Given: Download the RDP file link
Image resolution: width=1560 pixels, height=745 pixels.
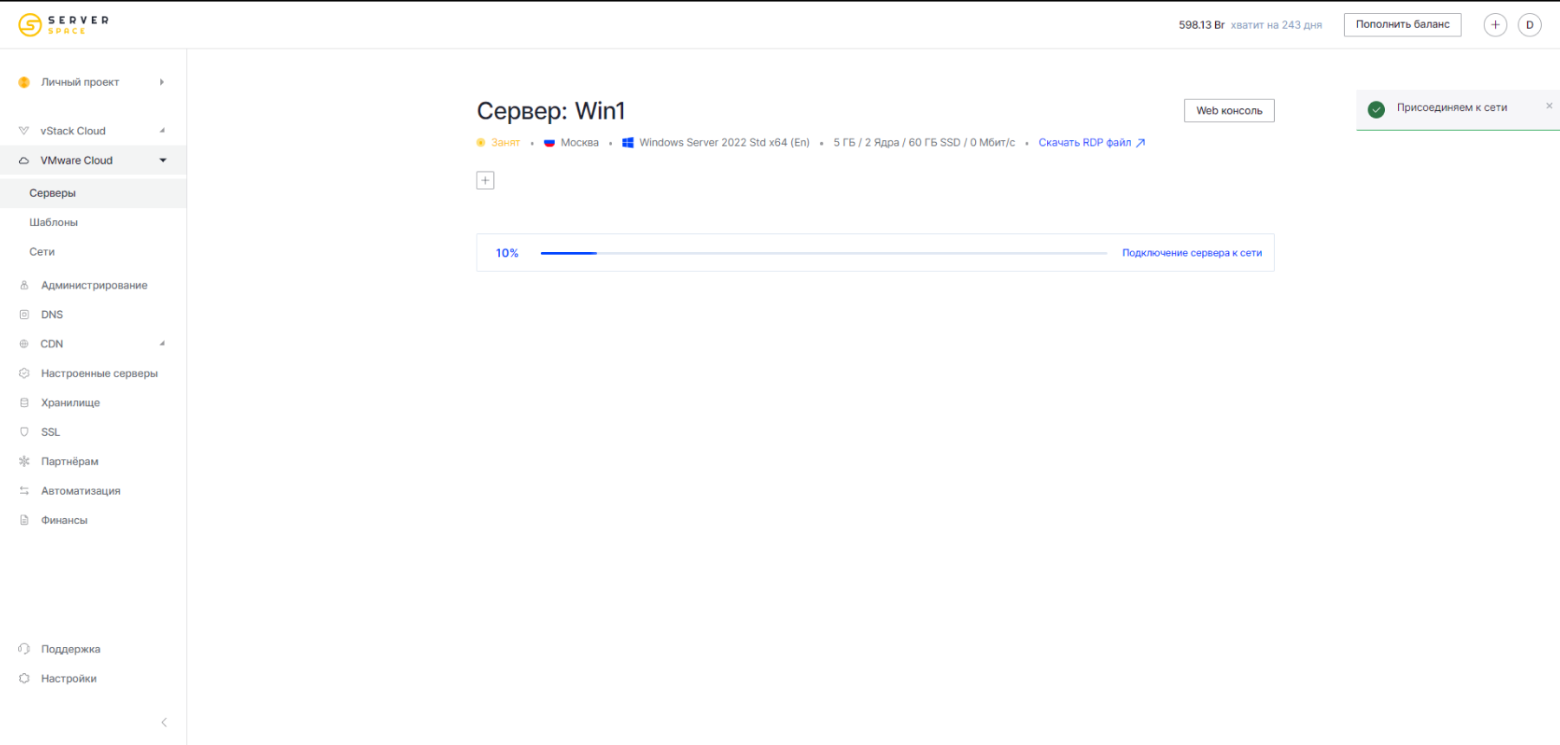Looking at the screenshot, I should coord(1084,143).
